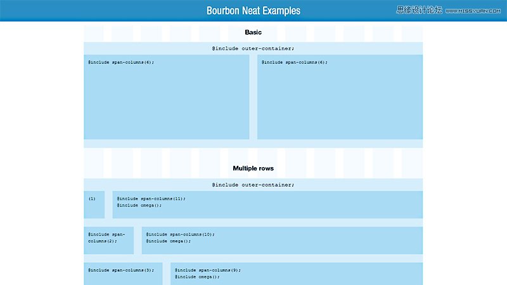
Task: Click the span-columns(11) code line
Action: (151, 198)
